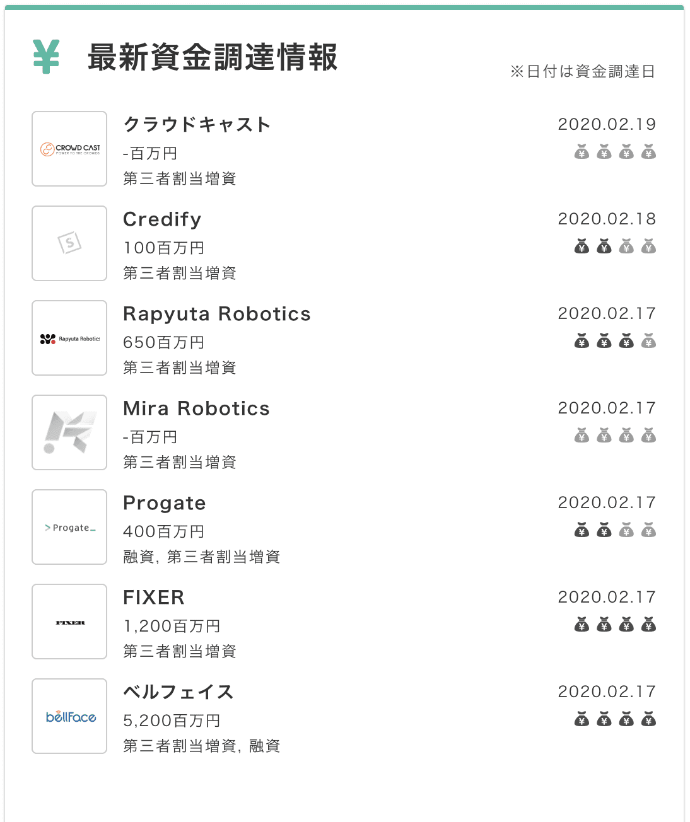Open the FIXER logo thumbnail
This screenshot has width=690, height=822.
point(69,622)
